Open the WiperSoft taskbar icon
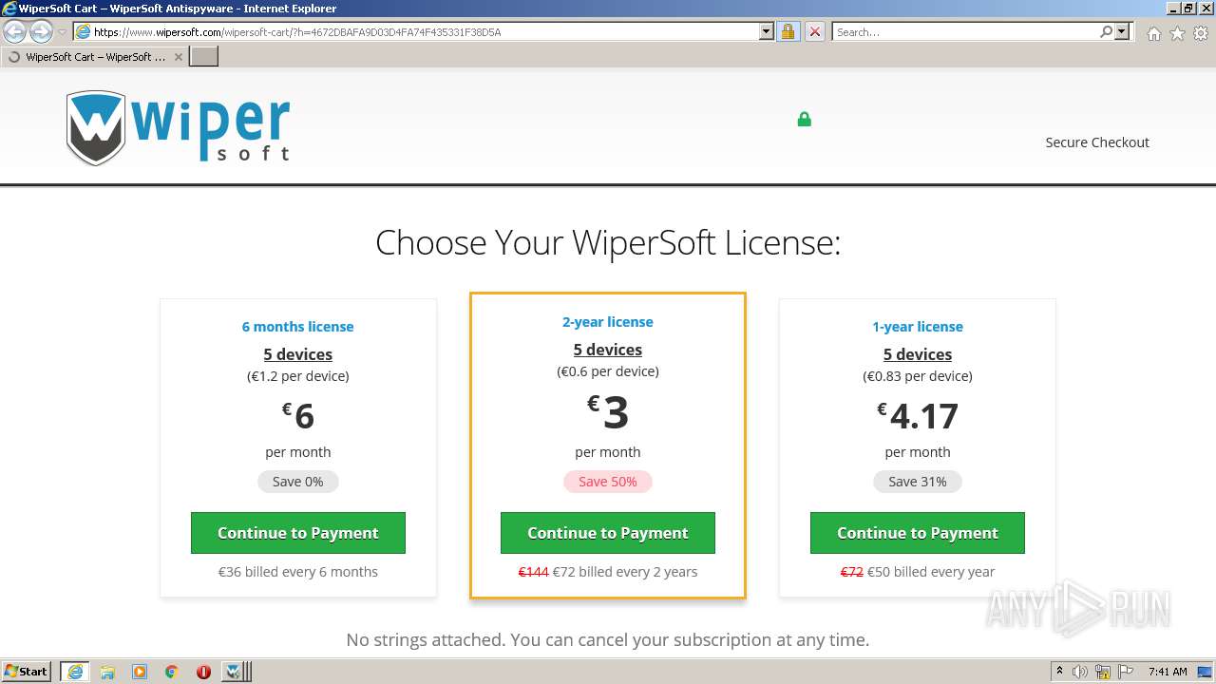This screenshot has height=684, width=1216. tap(234, 672)
